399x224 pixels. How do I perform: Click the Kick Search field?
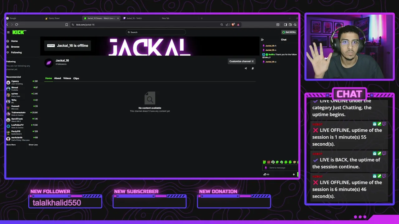[x=156, y=32]
